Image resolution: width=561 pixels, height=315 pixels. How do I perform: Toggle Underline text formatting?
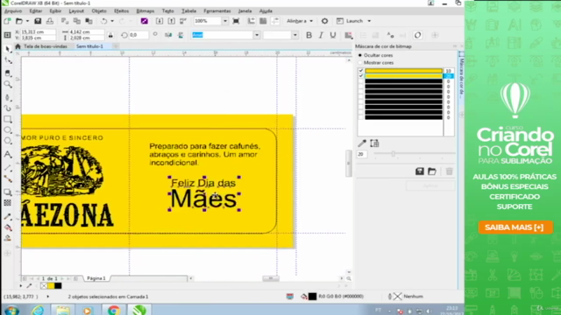pos(333,35)
